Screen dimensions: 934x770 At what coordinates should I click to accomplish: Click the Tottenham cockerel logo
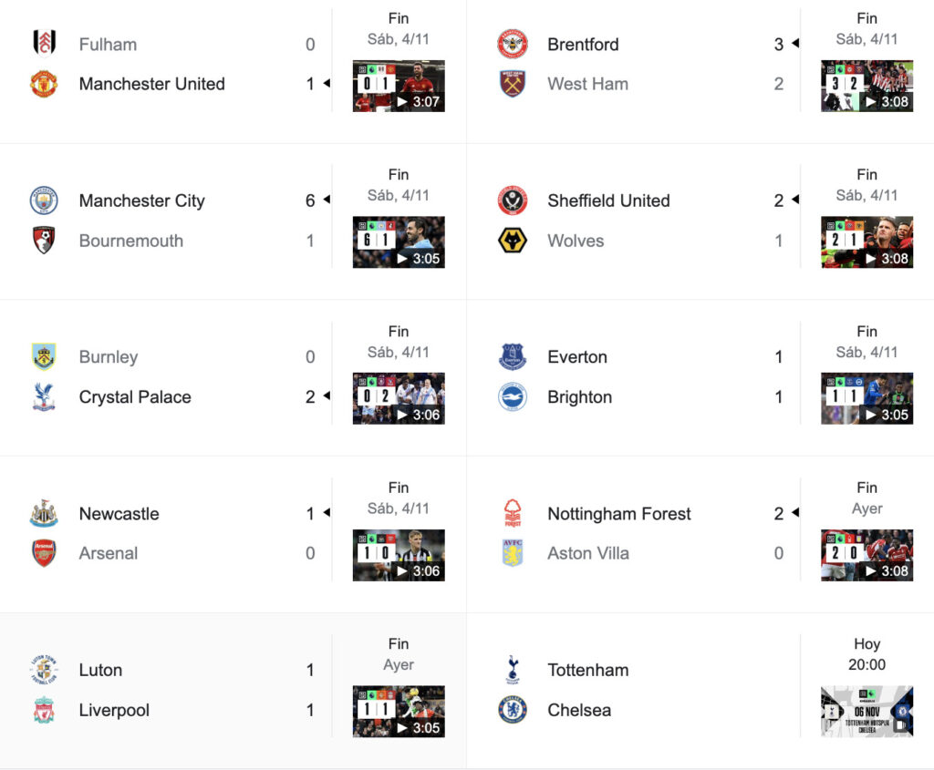click(x=513, y=670)
